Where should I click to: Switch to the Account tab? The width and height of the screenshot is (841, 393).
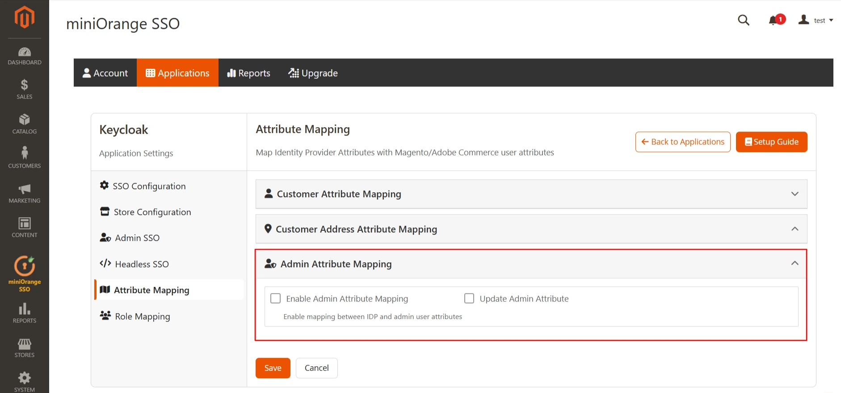(x=105, y=73)
